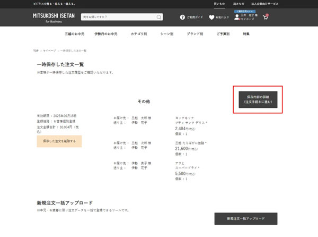The image size is (318, 237).
Task: Switch to the 買いもの top tab
Action: click(x=219, y=3)
